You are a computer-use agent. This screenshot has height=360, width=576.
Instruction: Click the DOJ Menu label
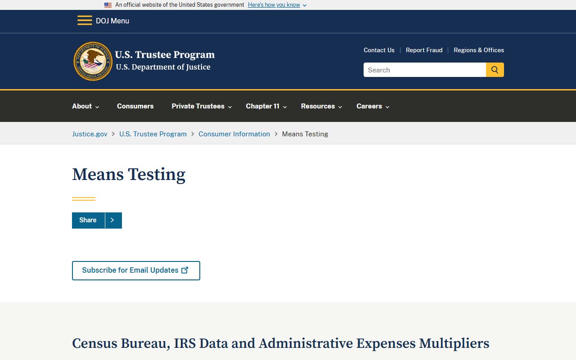click(112, 21)
